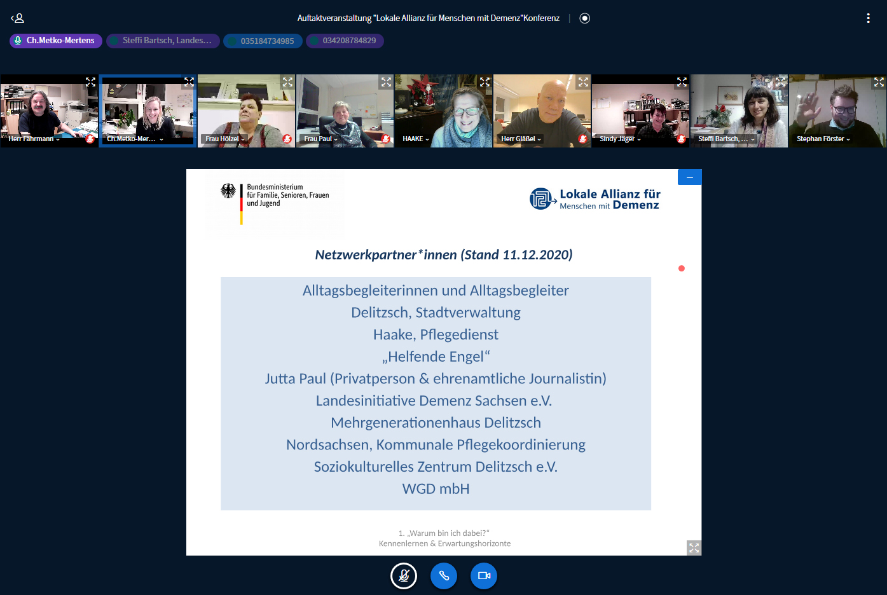Viewport: 887px width, 595px height.
Task: Open the Frau Paul name dropdown
Action: 320,139
